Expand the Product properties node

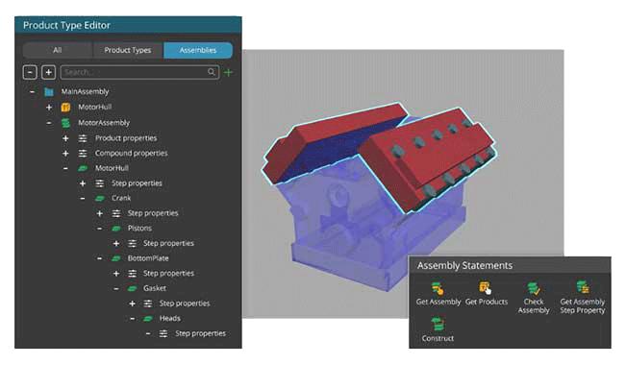pyautogui.click(x=65, y=138)
